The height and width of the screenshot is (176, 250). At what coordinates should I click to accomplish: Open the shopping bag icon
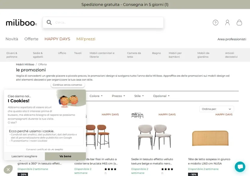tap(239, 23)
